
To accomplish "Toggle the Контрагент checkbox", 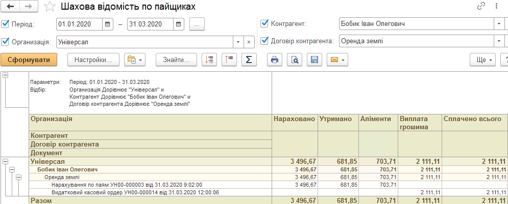I will (264, 23).
